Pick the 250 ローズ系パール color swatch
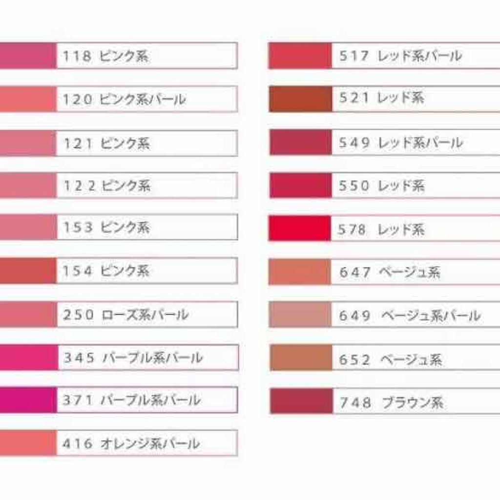 [x=27, y=314]
